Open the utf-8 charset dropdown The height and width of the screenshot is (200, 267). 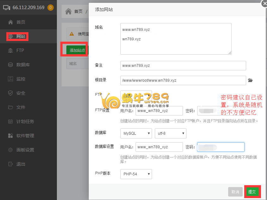pos(170,133)
